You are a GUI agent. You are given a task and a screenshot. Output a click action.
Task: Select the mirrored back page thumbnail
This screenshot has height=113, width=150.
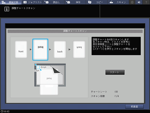[79, 50]
